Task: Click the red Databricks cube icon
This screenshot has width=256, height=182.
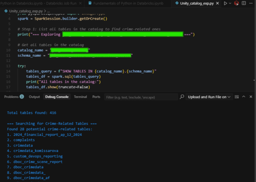Action: point(236,3)
